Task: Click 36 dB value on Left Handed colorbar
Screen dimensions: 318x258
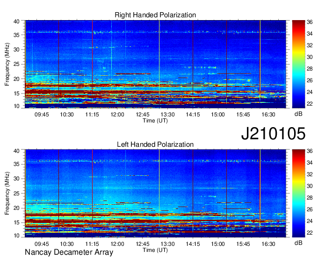Action: coord(310,151)
